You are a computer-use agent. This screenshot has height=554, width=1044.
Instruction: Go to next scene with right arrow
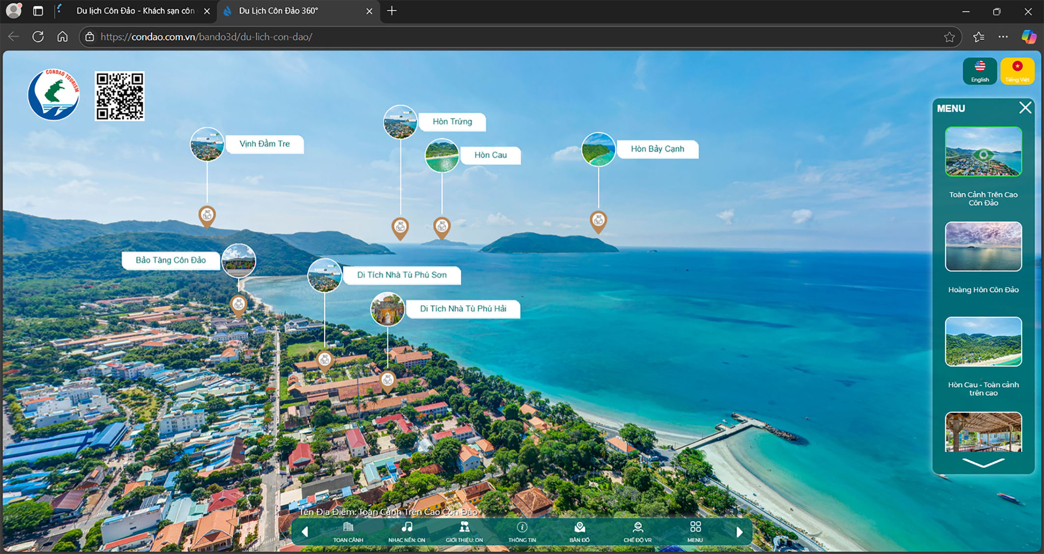click(x=739, y=532)
